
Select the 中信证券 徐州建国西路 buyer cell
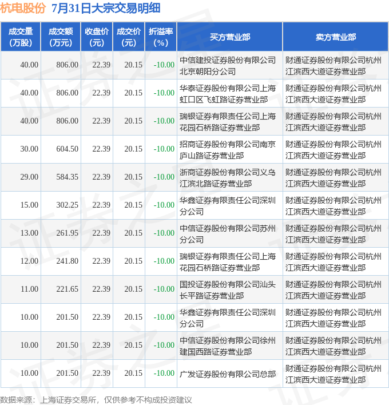(x=229, y=346)
